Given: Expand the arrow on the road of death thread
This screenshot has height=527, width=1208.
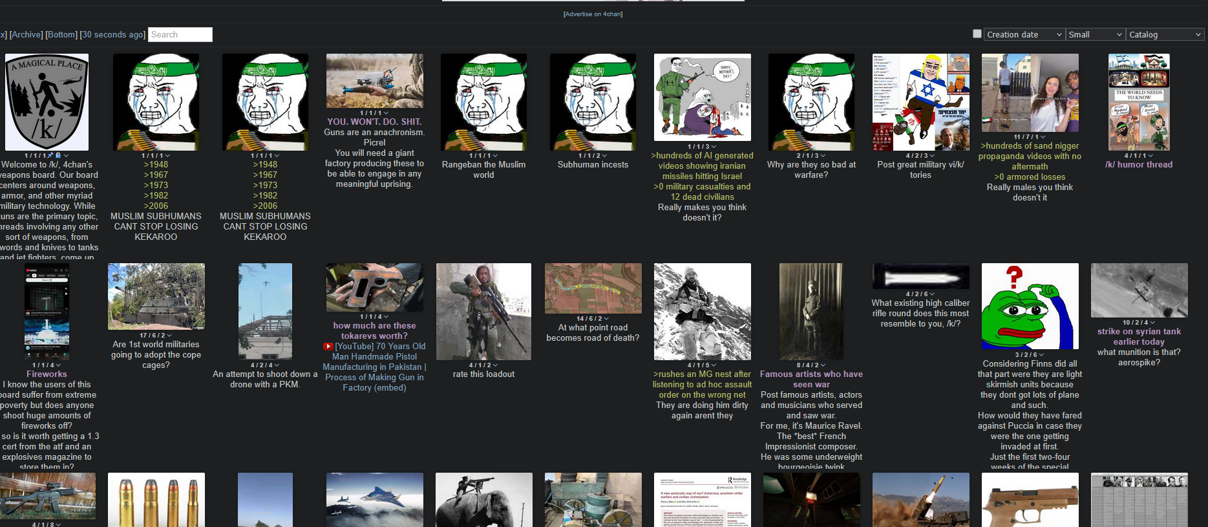Looking at the screenshot, I should point(606,319).
